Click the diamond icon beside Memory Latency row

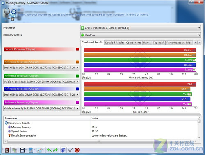click(9, 127)
